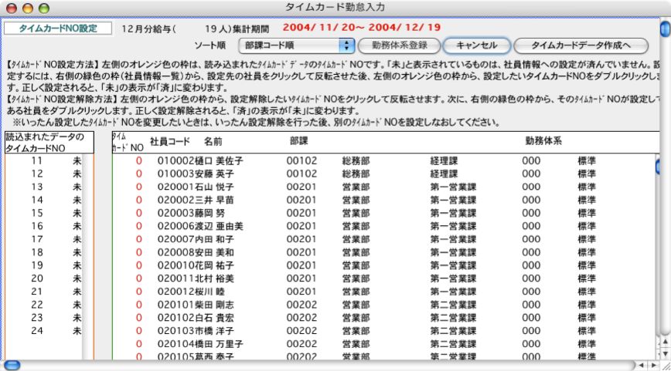
Task: Select timecard number 11 in left list
Action: tap(46, 160)
